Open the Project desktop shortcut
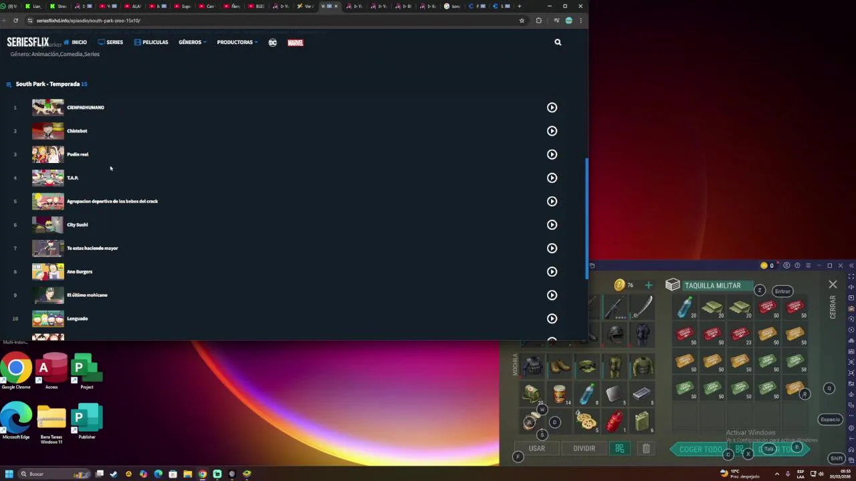The image size is (856, 481). click(x=87, y=371)
